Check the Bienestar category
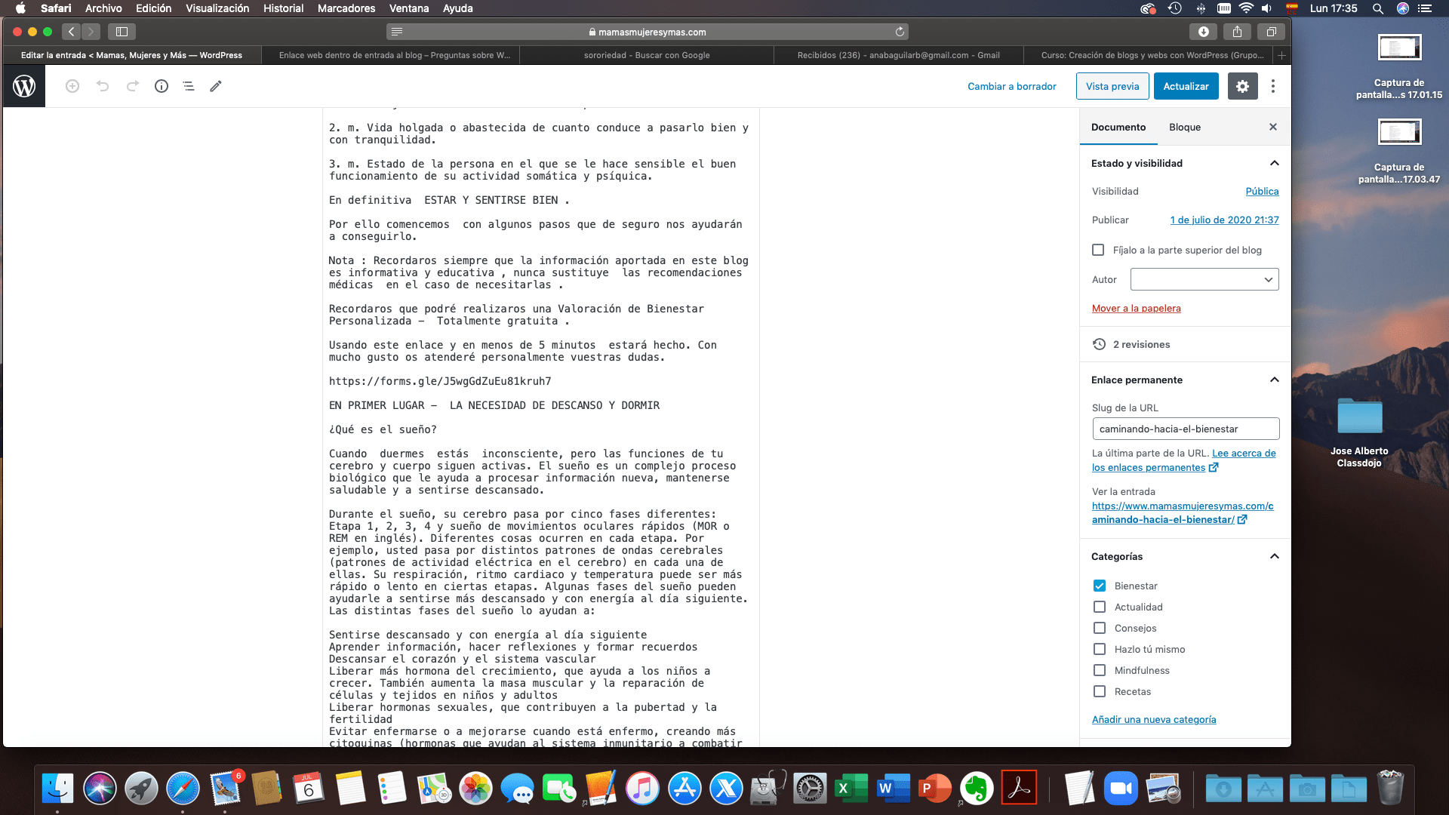The width and height of the screenshot is (1449, 815). point(1100,586)
